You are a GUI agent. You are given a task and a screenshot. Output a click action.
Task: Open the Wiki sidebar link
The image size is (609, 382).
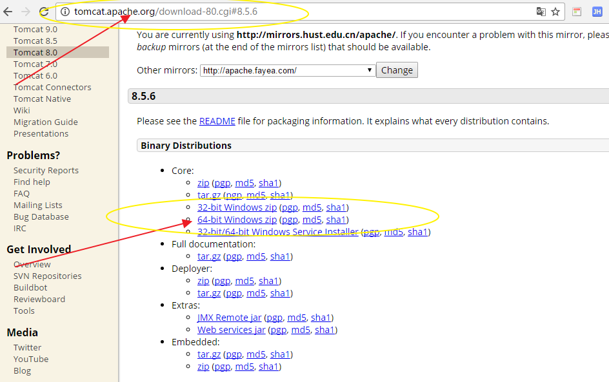[x=22, y=111]
